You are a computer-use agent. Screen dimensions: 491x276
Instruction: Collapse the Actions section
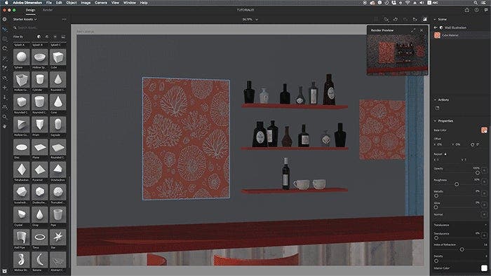pos(435,99)
